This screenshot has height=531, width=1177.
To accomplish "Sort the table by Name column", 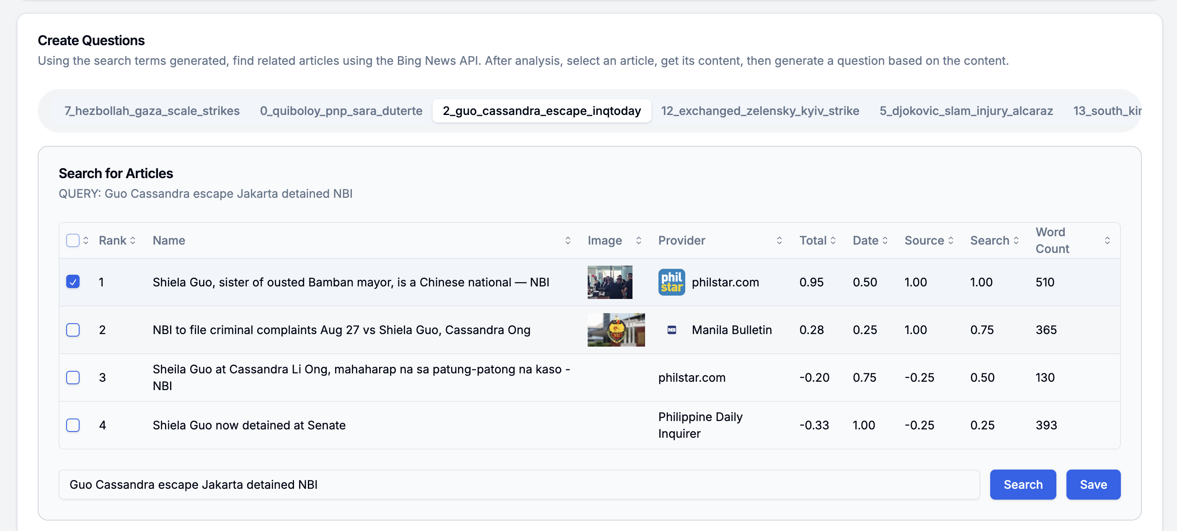I will 568,240.
